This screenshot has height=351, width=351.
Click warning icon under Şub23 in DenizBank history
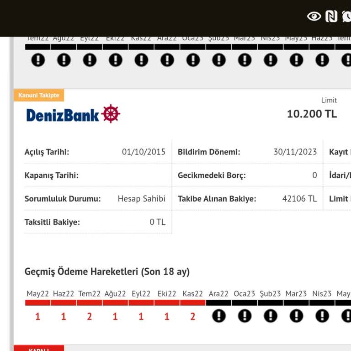[271, 316]
